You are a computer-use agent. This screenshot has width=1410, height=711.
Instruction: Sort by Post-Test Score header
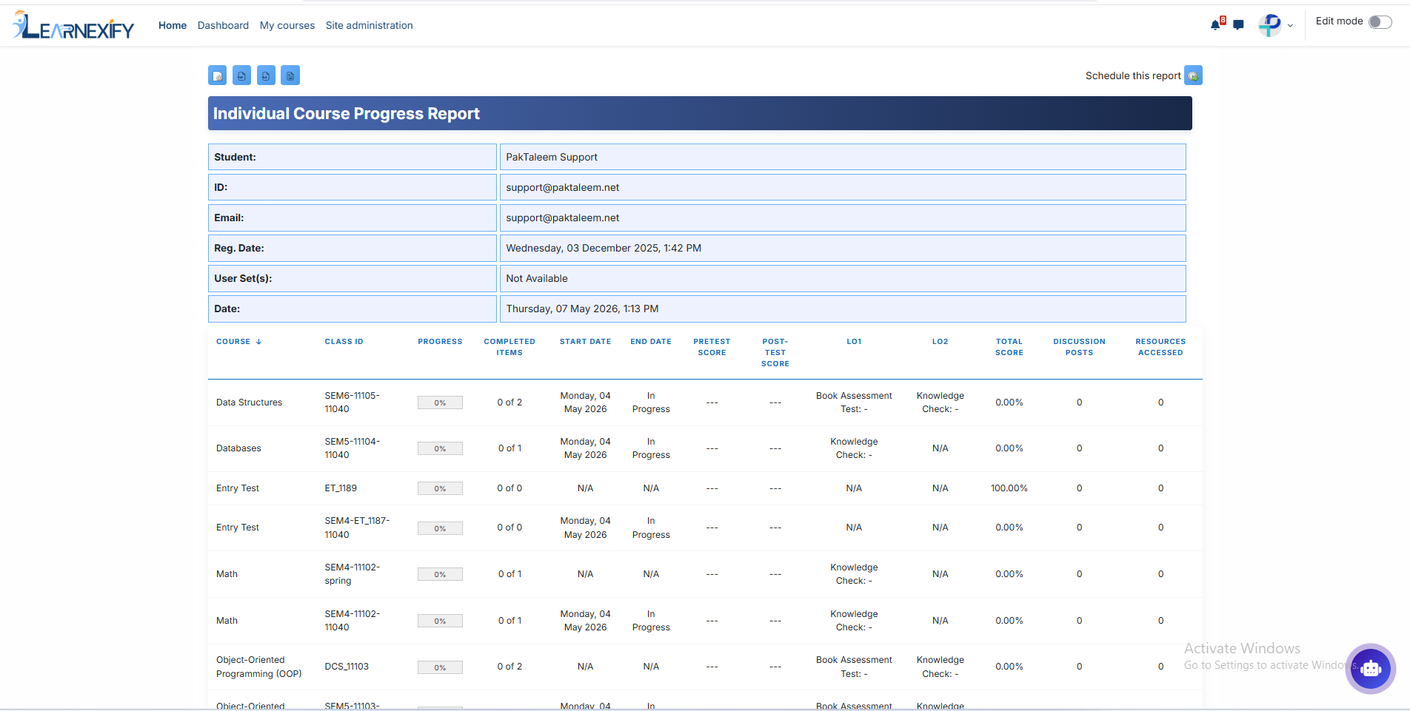[x=775, y=353]
